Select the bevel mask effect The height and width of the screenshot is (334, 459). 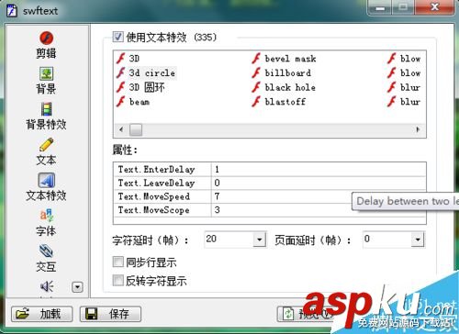click(x=290, y=58)
